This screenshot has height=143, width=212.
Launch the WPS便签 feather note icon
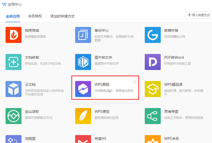pos(83,116)
